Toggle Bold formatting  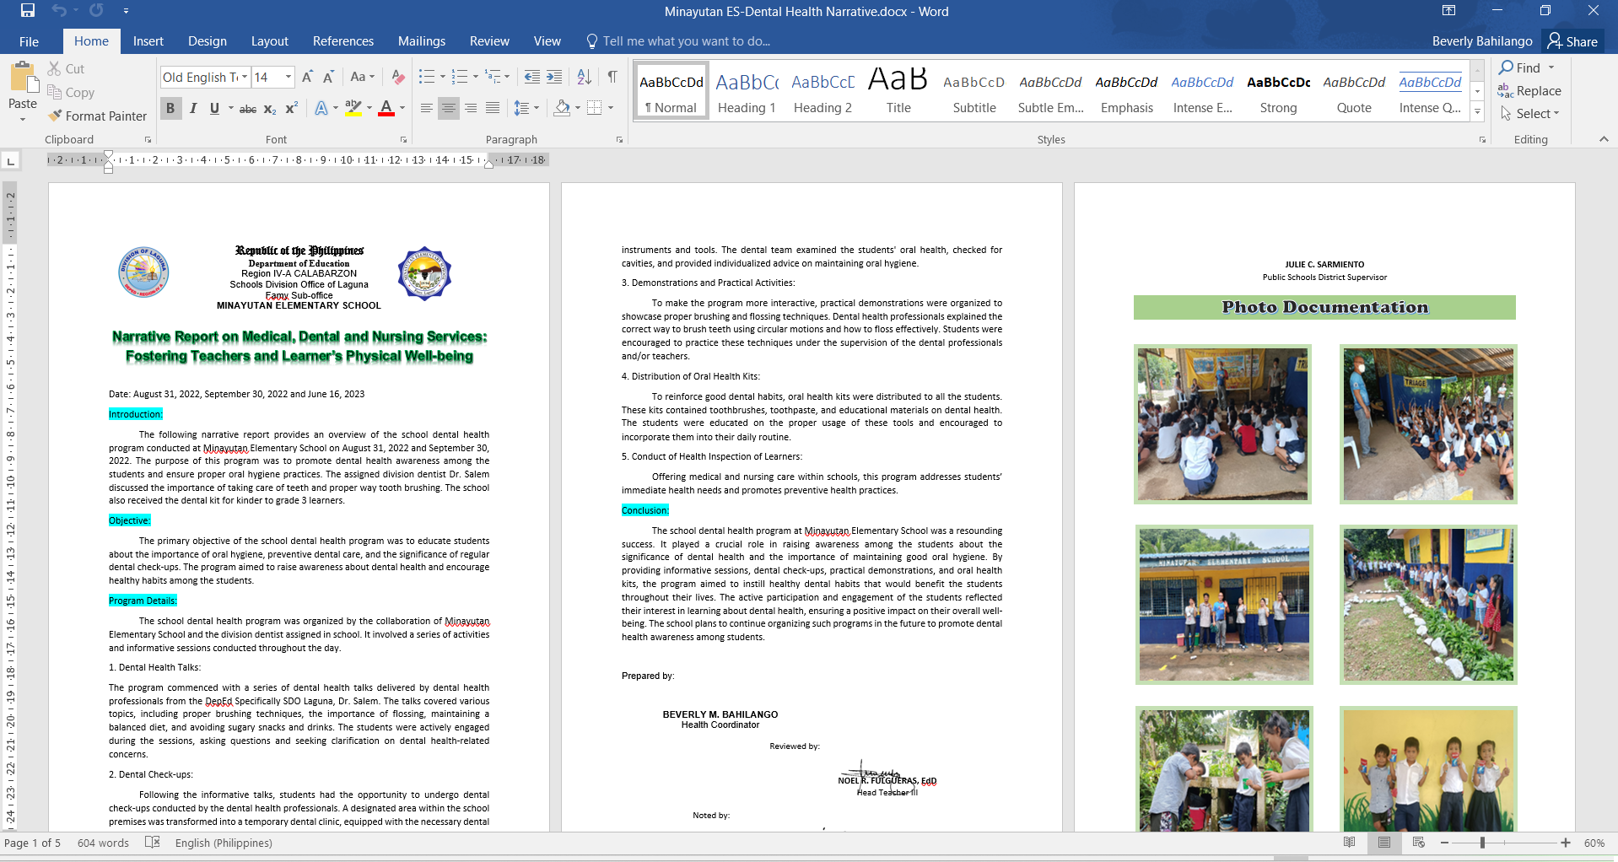(170, 108)
